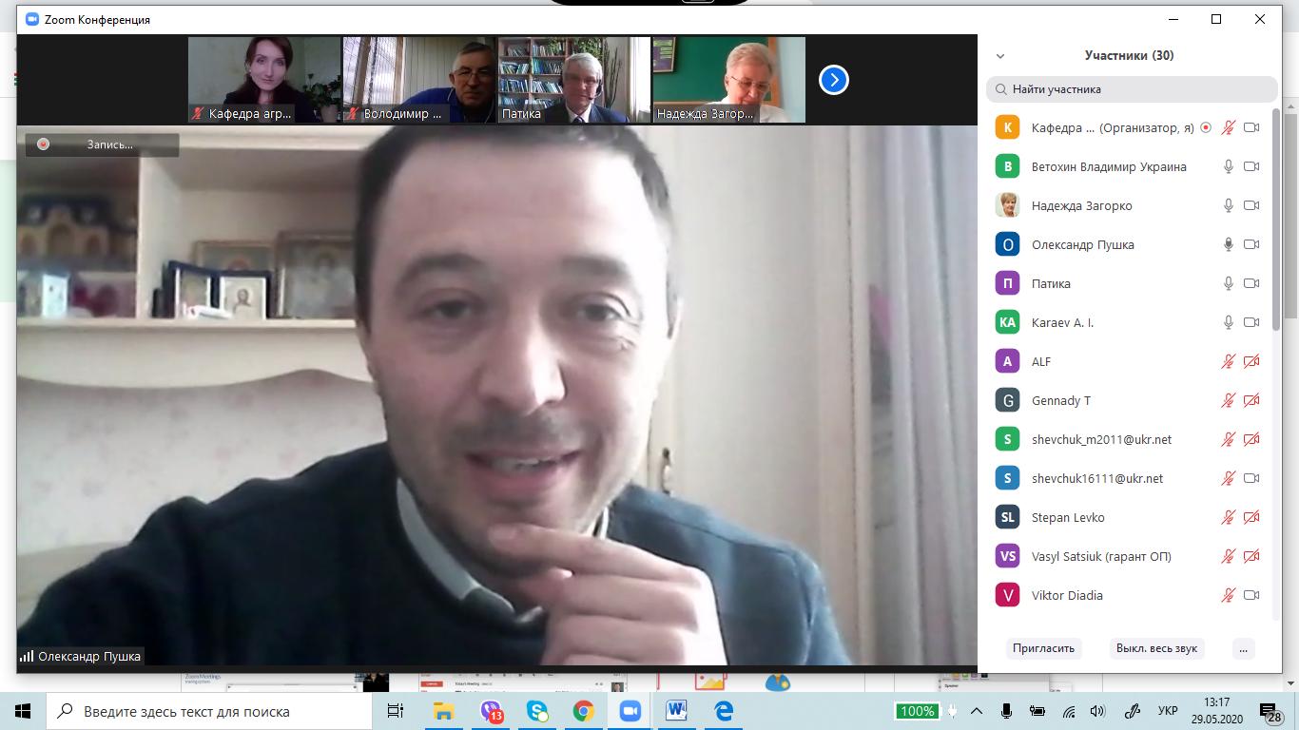This screenshot has height=730, width=1299.
Task: Click Viktor Diadia's camera icon
Action: point(1251,595)
